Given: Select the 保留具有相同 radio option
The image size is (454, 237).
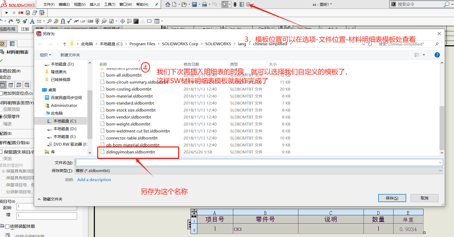Looking at the screenshot, I should point(3,178).
